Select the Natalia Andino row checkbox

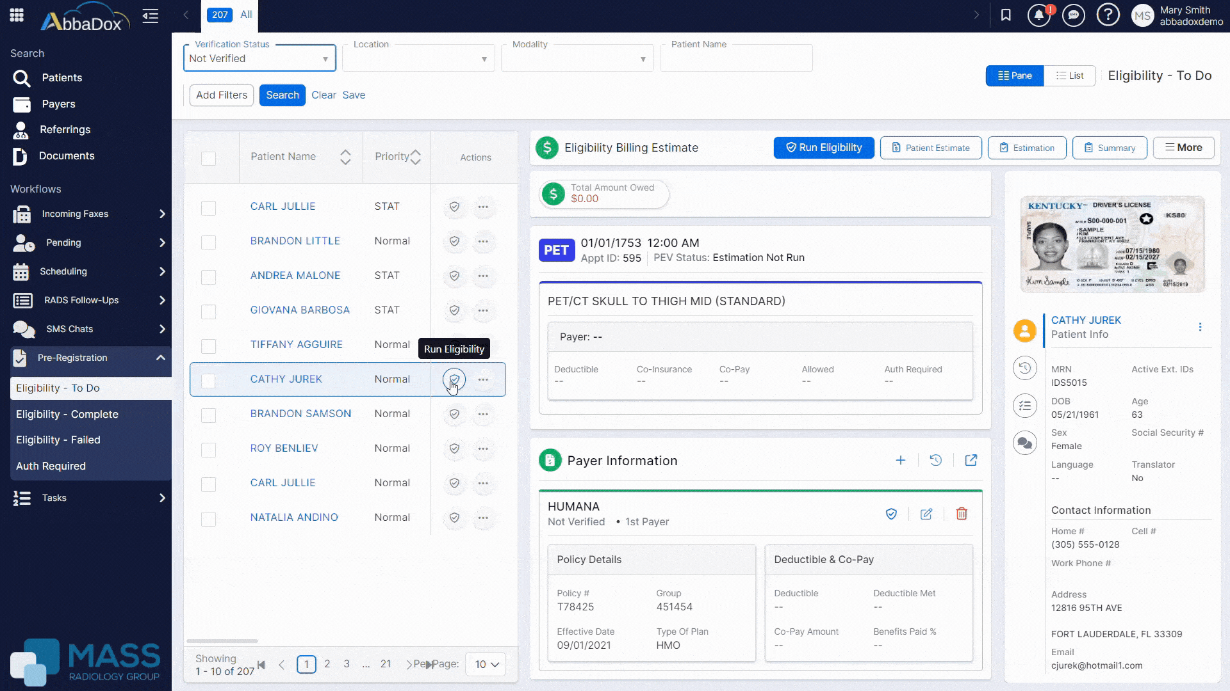208,519
